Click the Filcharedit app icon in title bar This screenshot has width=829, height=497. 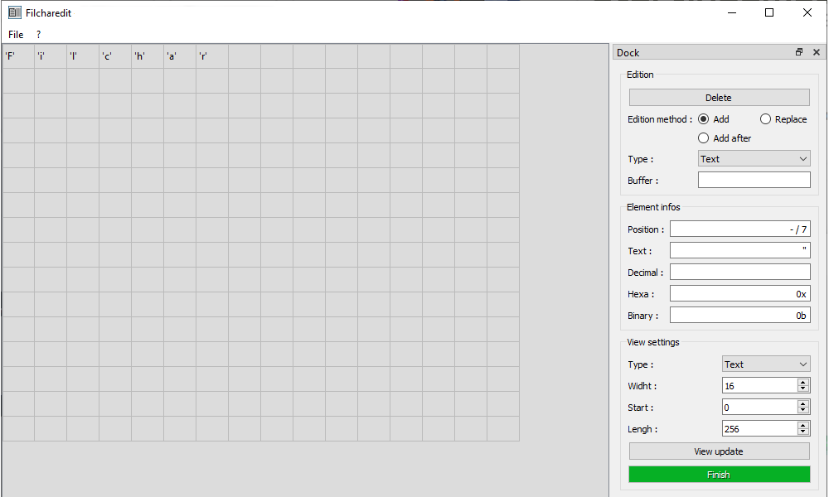tap(15, 12)
